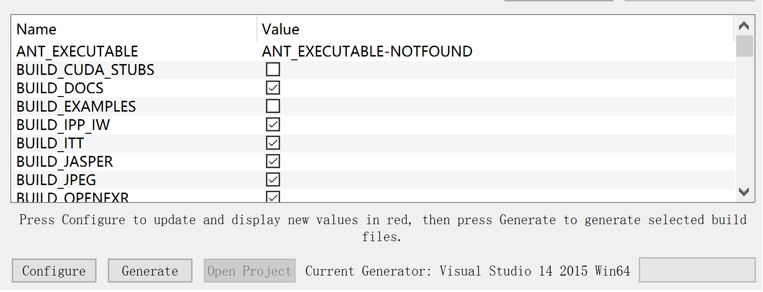Uncheck the BUILD_JPEG checkbox
763x292 pixels.
coord(273,179)
